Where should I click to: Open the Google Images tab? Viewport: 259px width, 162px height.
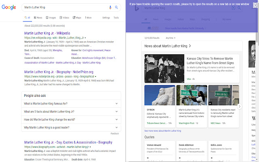point(51,18)
